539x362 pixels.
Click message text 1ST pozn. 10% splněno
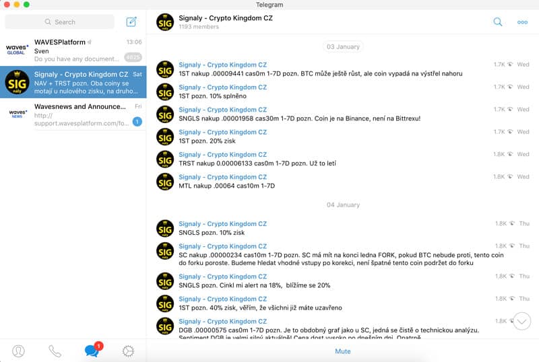(212, 96)
